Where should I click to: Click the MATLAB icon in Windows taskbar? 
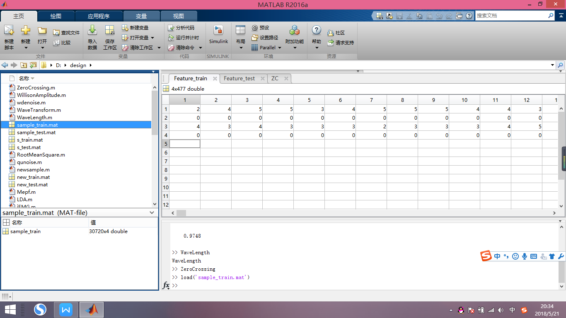coord(91,309)
